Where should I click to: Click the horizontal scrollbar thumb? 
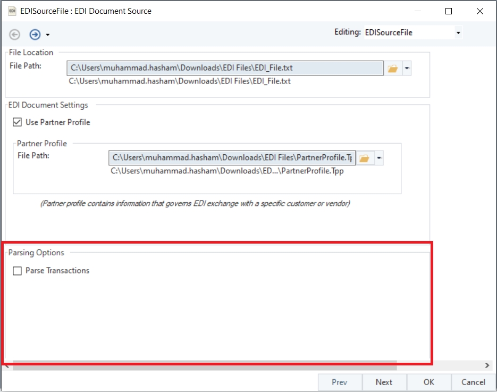point(205,365)
